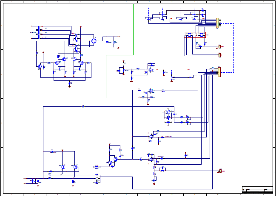Select the large connector joined by dashed line
Screen dimensions: 276x197
(x=219, y=72)
